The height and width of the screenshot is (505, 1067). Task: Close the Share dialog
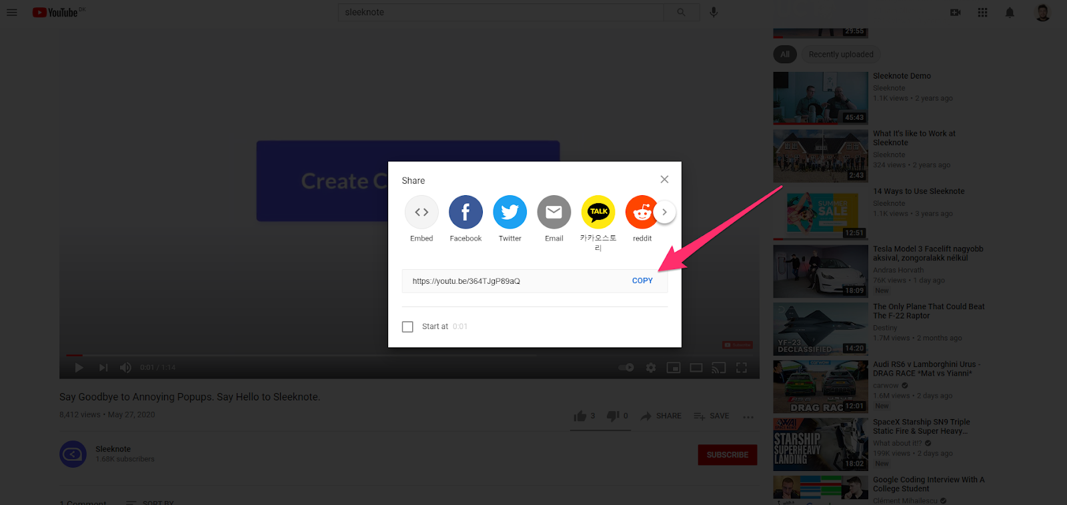click(664, 179)
